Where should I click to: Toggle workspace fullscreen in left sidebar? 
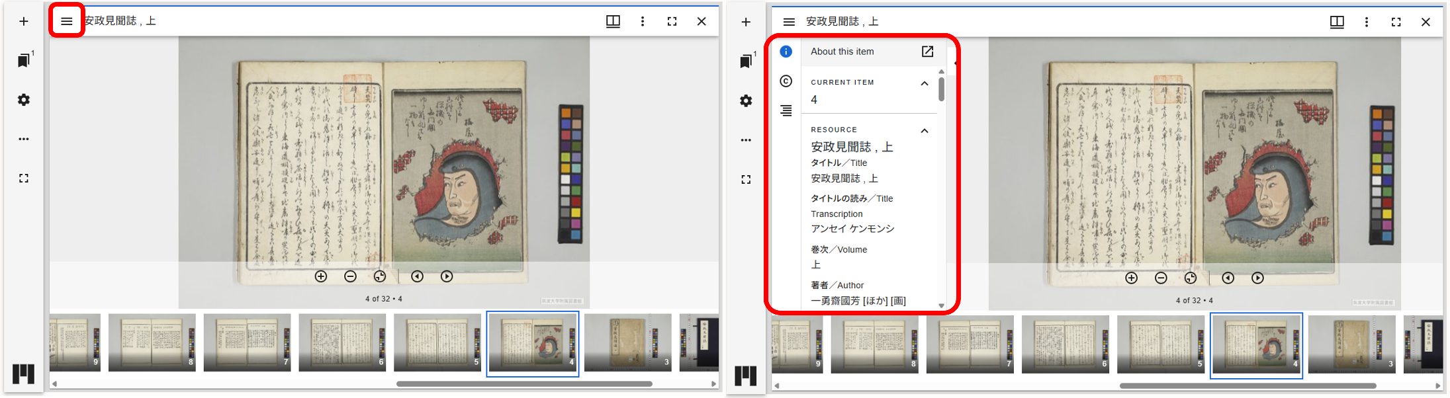point(24,179)
